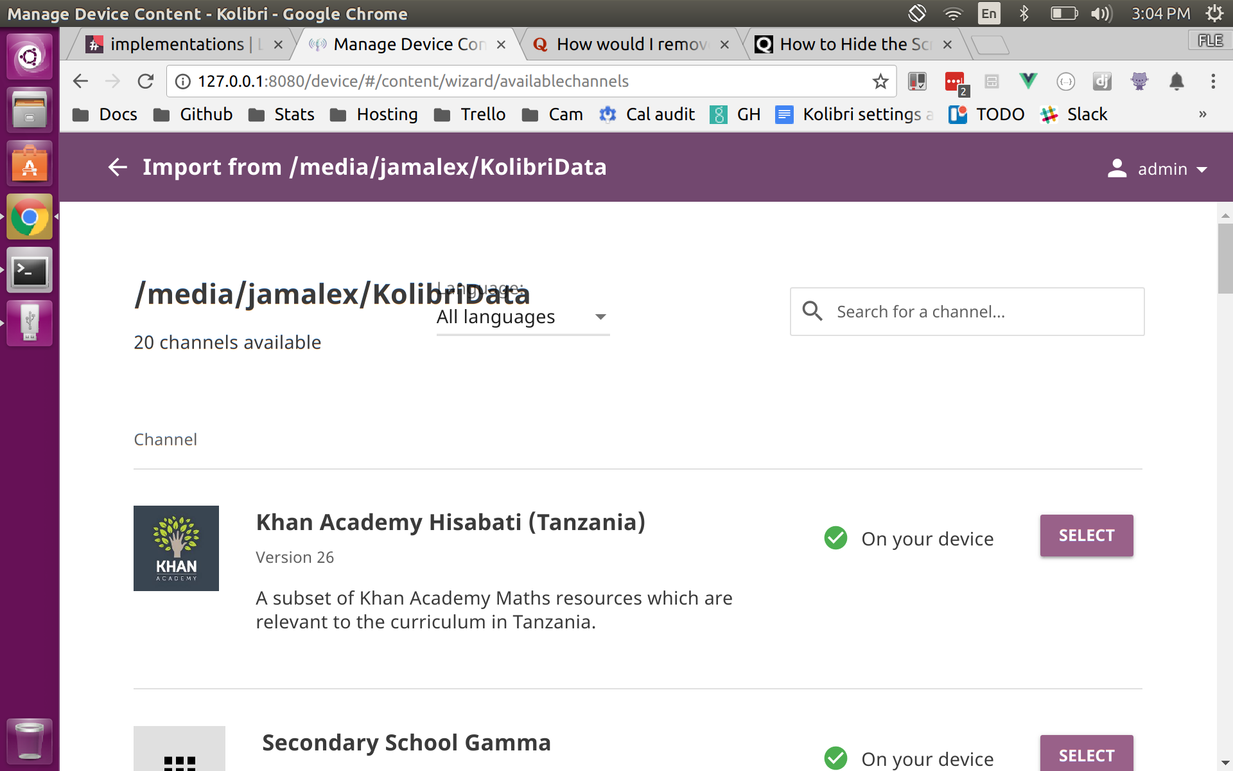Check the On your device mark for Khan Academy Hisabati
Image resolution: width=1233 pixels, height=771 pixels.
tap(835, 538)
